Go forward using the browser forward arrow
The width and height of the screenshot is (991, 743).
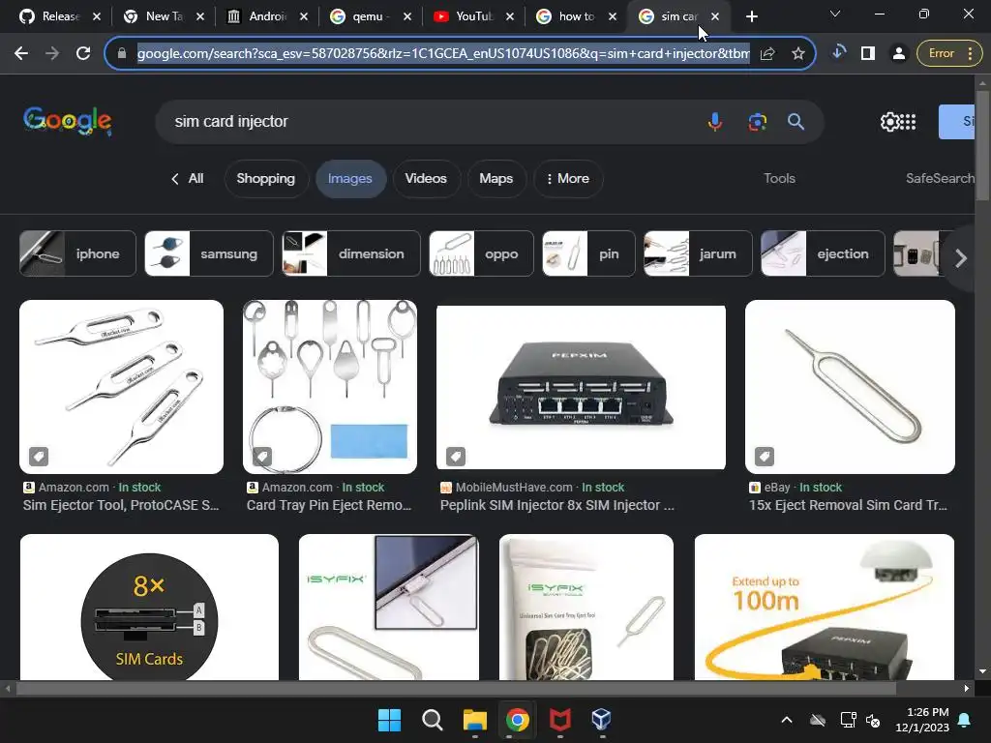point(52,54)
